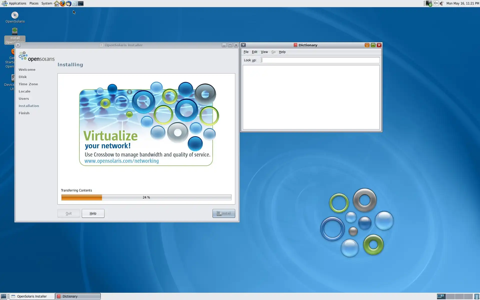Click the Transferring Contents progress bar
Screen dimensions: 480x300
[x=146, y=197]
